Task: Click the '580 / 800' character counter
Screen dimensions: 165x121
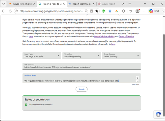Action: coord(135,85)
